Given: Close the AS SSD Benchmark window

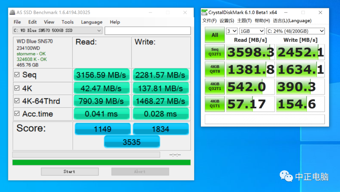Looking at the screenshot, I should (x=185, y=13).
